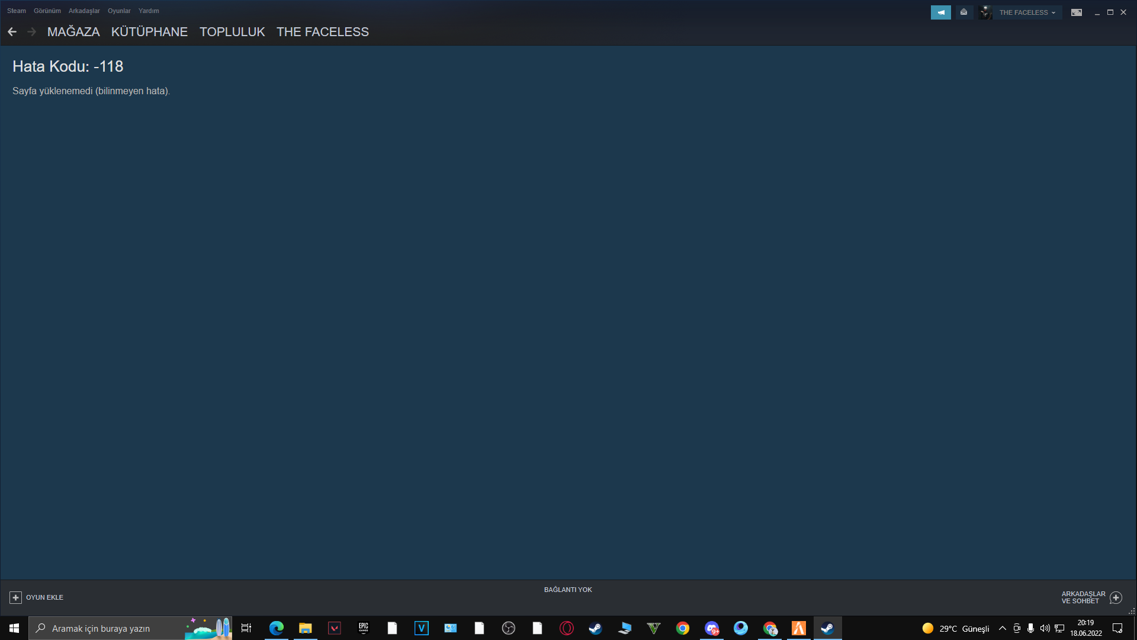This screenshot has height=640, width=1137.
Task: Switch to Big Picture mode icon
Action: tap(1077, 12)
